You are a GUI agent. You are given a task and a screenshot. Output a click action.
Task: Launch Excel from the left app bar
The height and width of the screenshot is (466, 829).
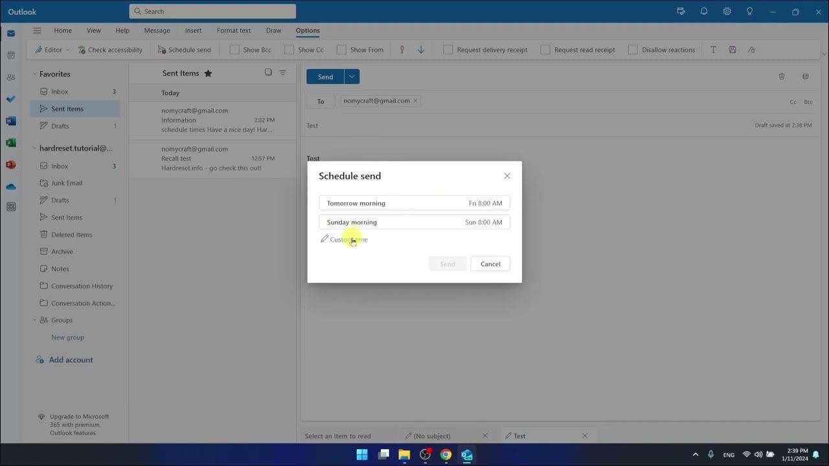pyautogui.click(x=11, y=143)
